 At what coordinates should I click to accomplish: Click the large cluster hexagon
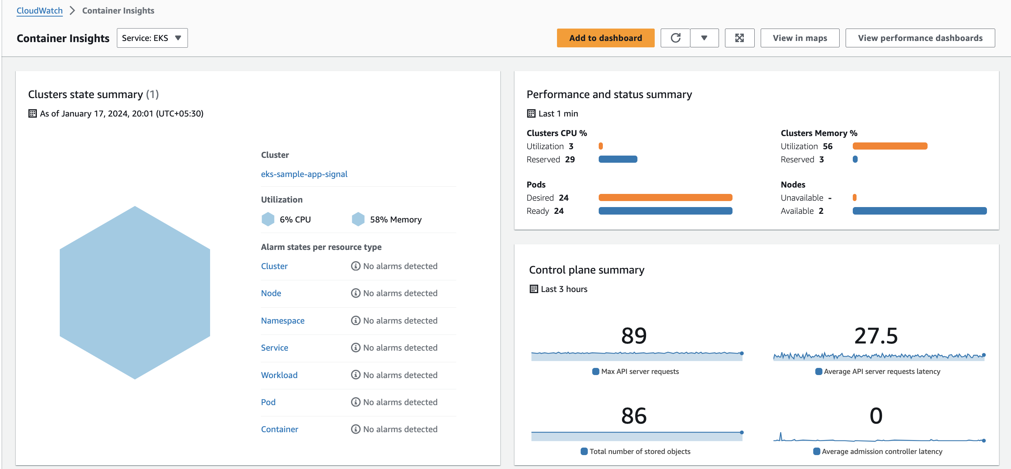(135, 292)
